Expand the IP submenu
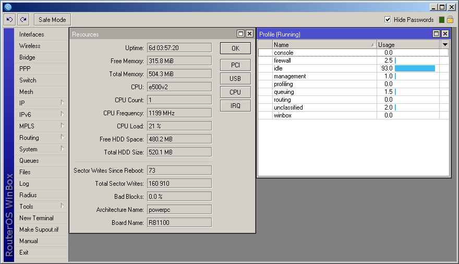Screen dimensions: 459x264 tap(62, 103)
